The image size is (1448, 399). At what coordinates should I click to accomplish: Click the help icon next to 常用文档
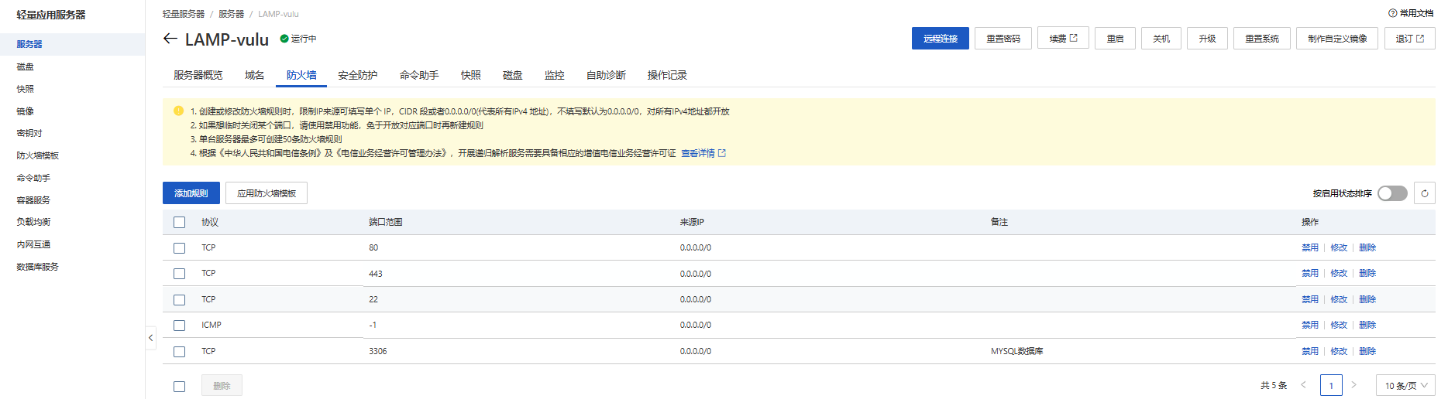click(x=1392, y=13)
